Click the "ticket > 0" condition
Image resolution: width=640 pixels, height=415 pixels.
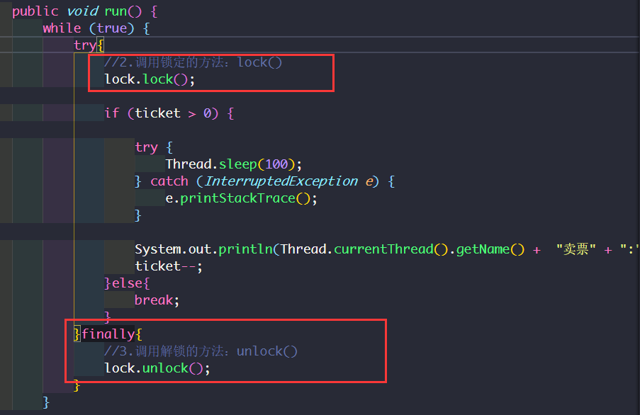click(177, 113)
